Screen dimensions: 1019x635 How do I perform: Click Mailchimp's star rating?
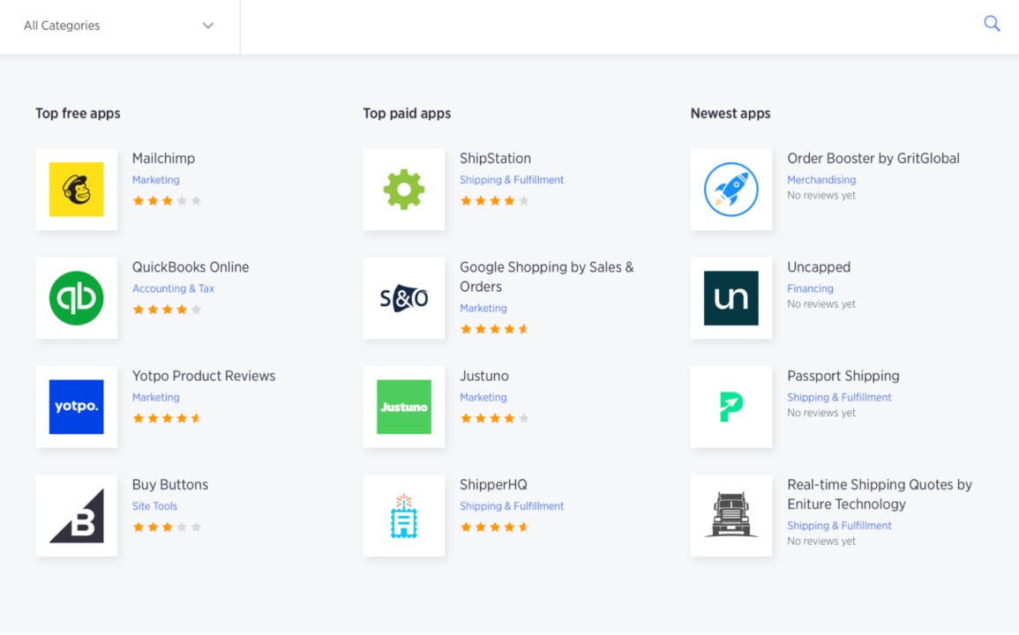167,201
